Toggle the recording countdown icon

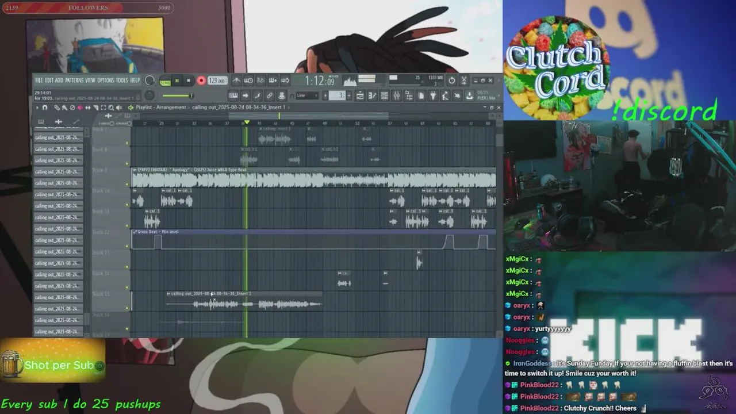(x=260, y=80)
